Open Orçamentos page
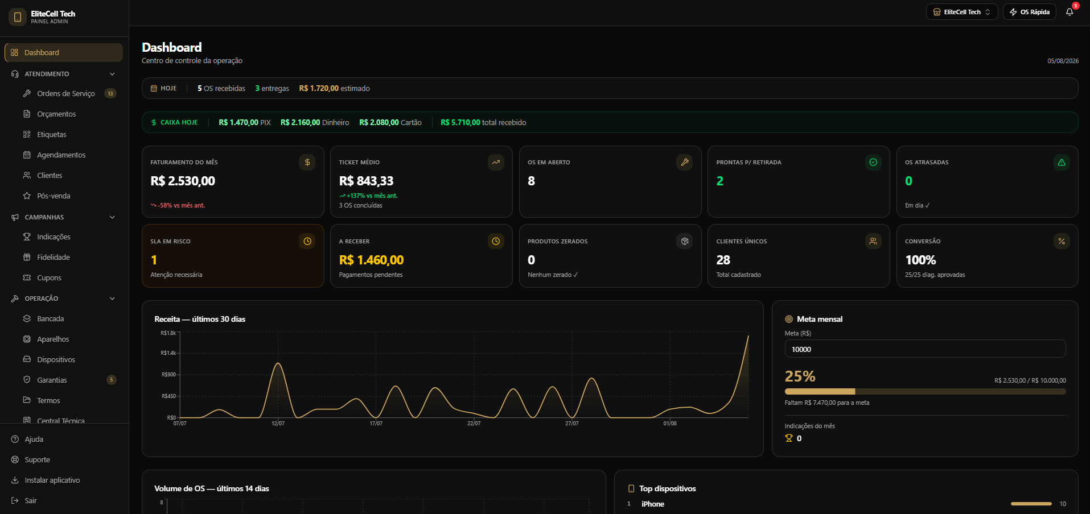Image resolution: width=1090 pixels, height=514 pixels. 69,114
